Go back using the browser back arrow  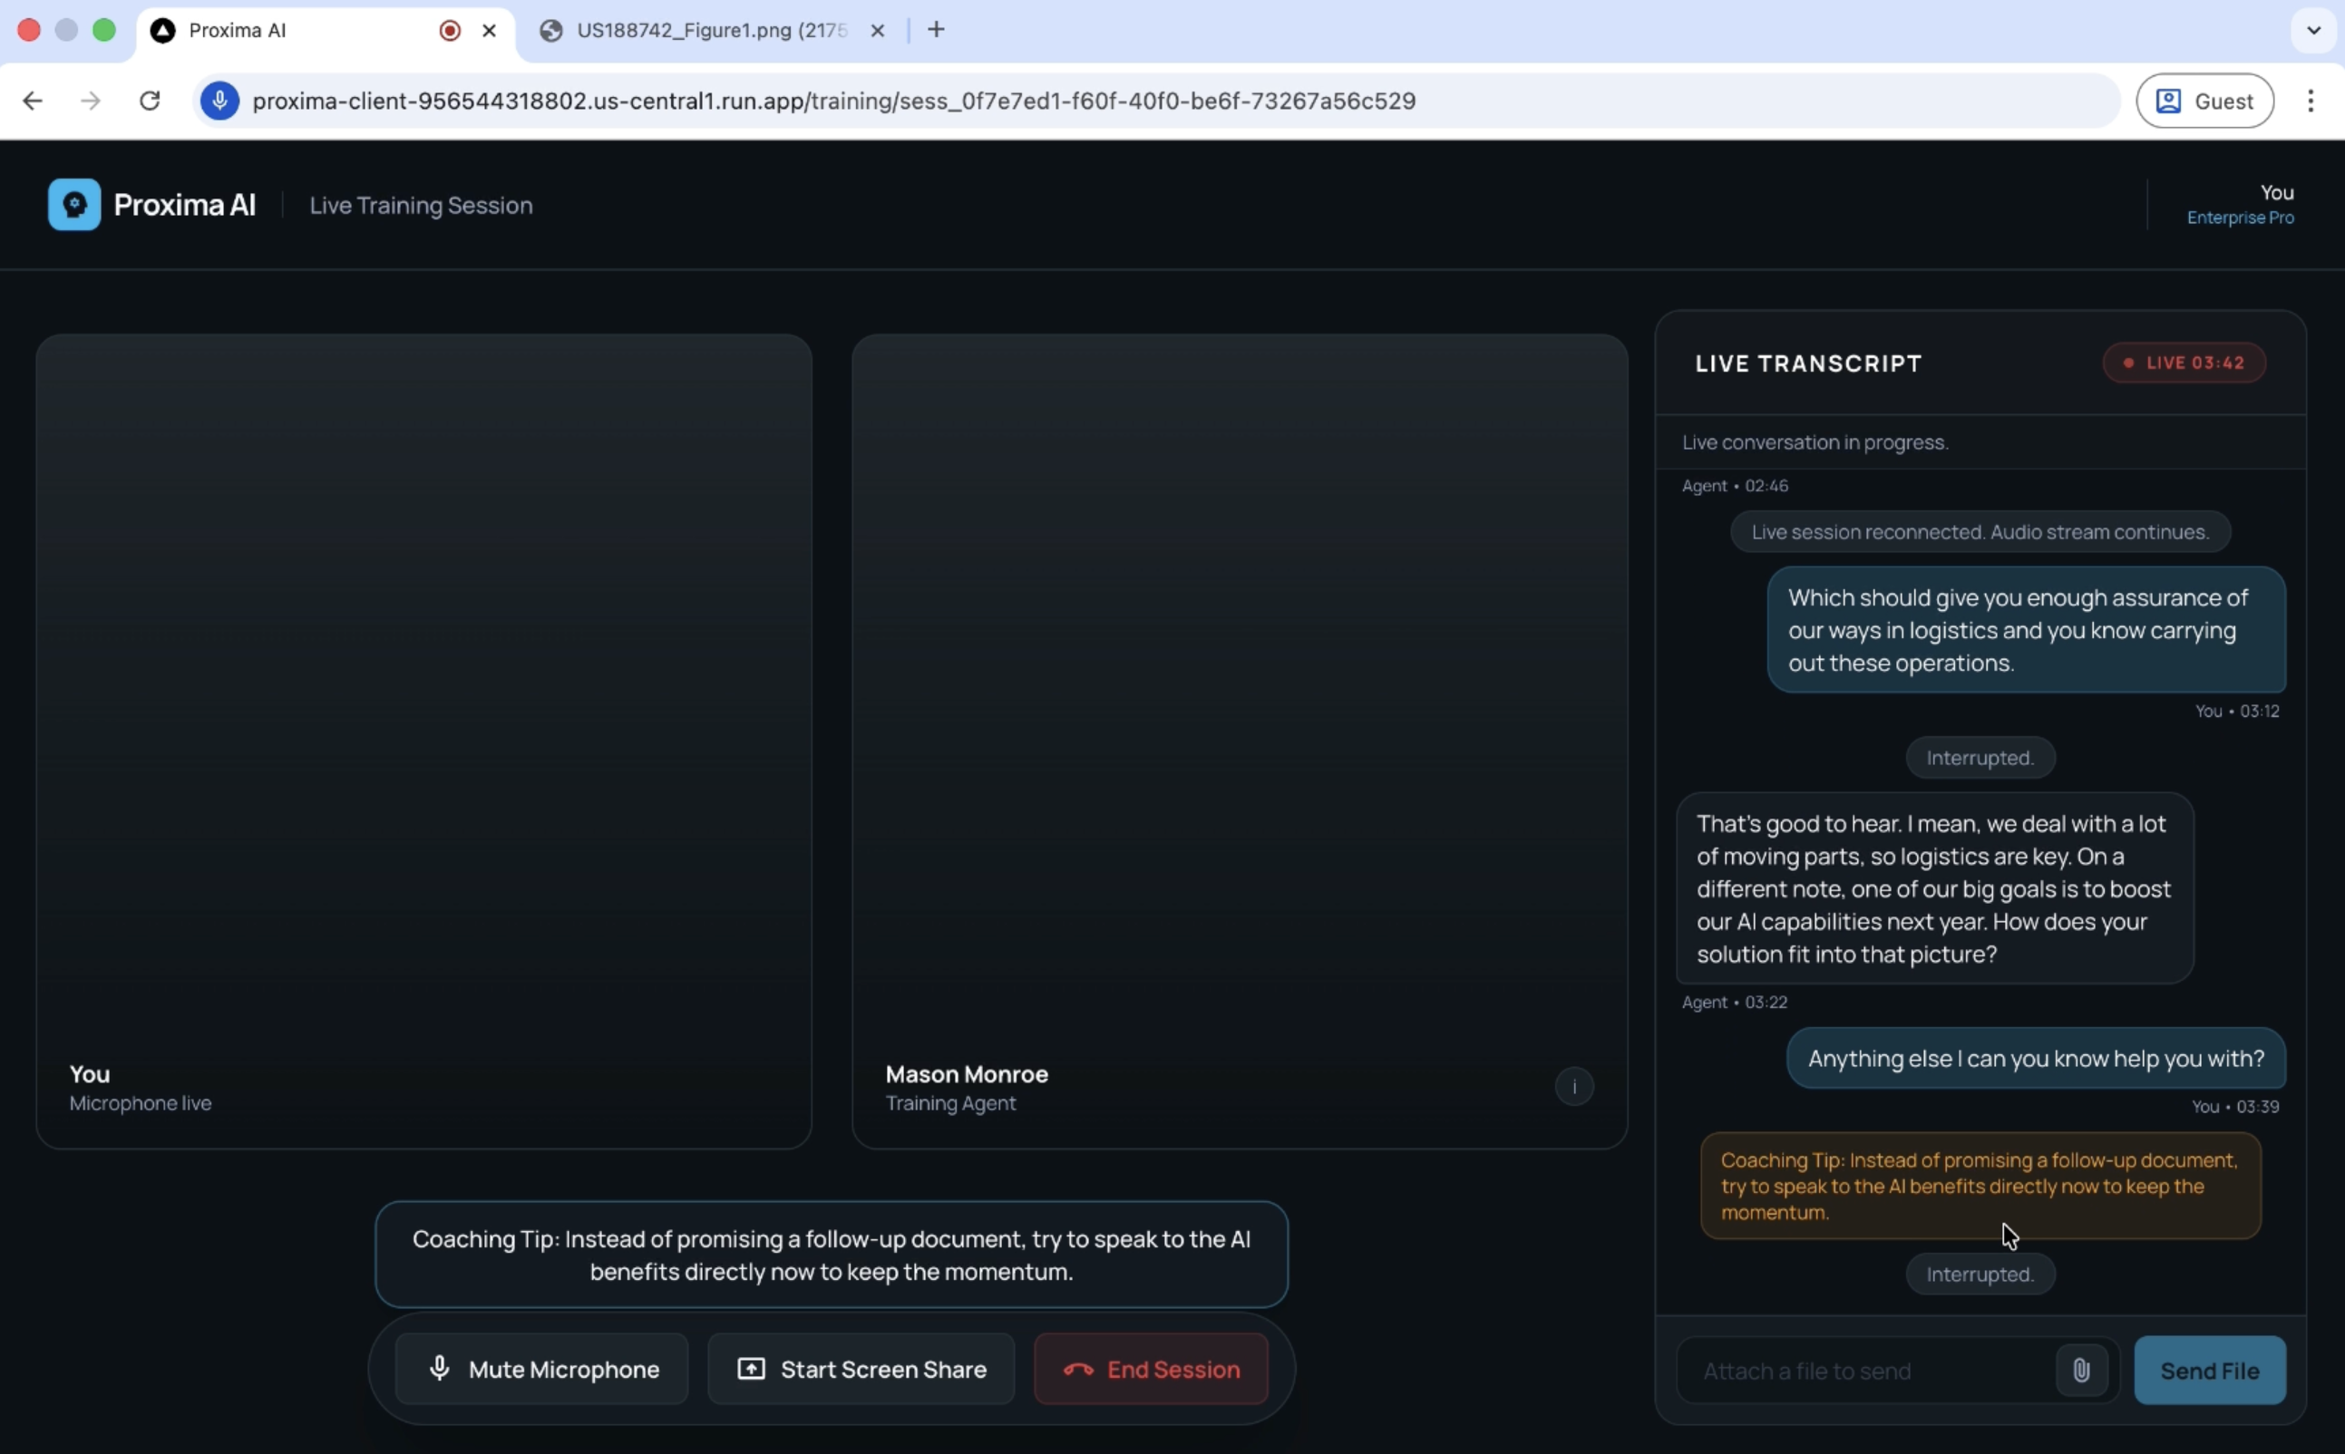pos(33,101)
